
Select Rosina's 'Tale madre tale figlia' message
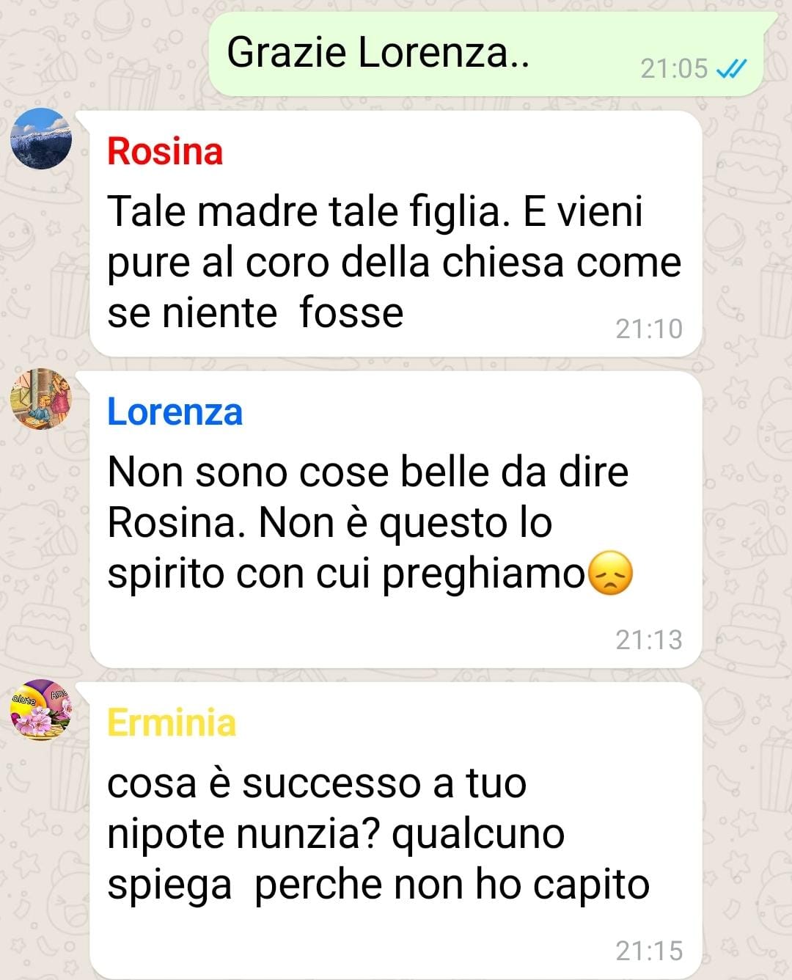pyautogui.click(x=396, y=234)
